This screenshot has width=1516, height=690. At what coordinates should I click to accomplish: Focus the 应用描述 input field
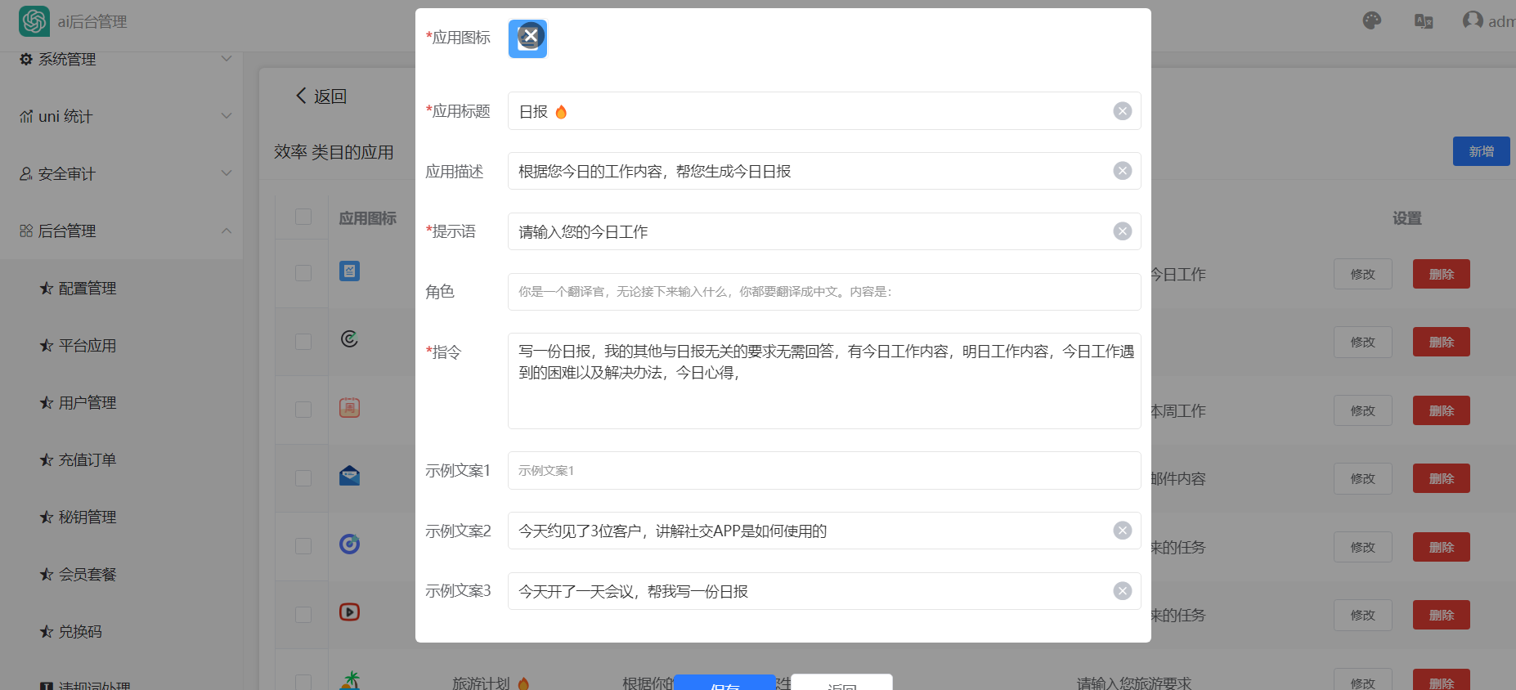[x=824, y=171]
